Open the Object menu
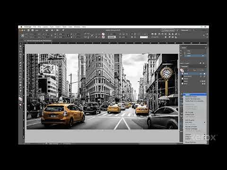This screenshot has height=170, width=227. coord(58,27)
